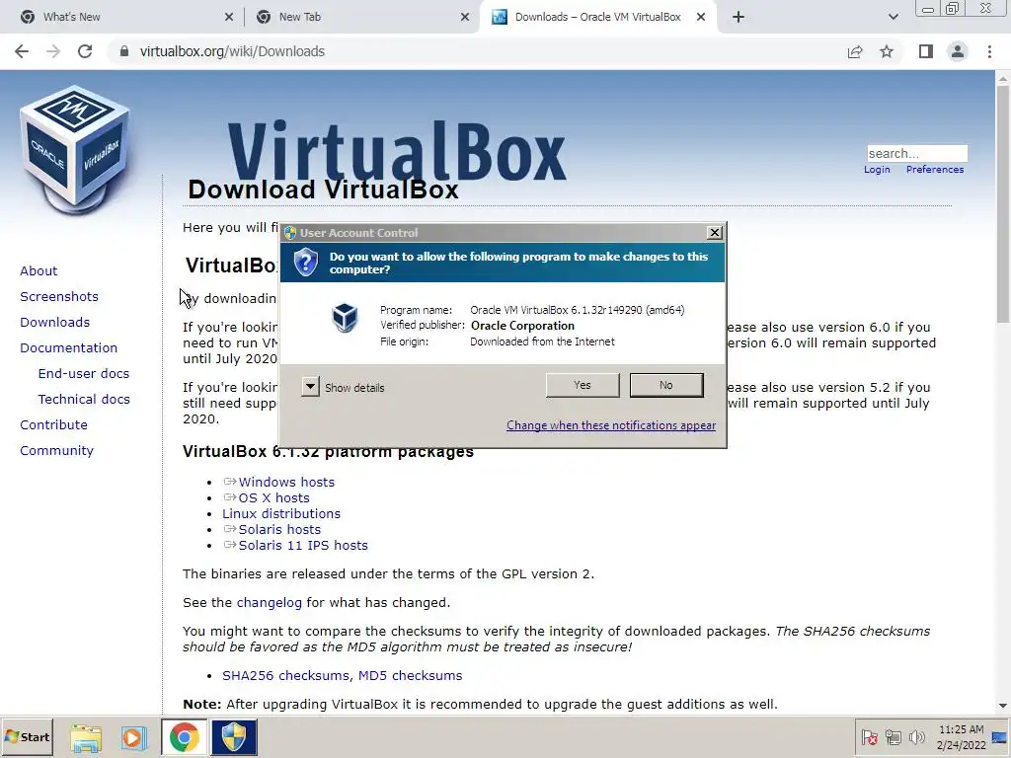Switch to the What's New tab
The image size is (1011, 758).
click(122, 18)
